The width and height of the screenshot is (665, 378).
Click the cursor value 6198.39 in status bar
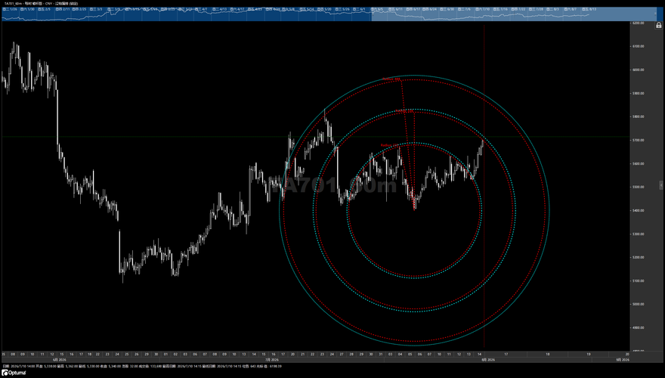[276, 366]
